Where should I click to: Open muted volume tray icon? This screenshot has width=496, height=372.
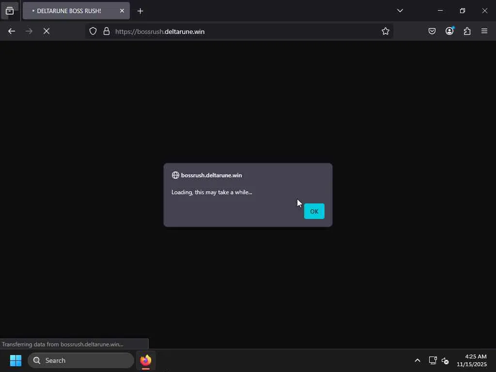tap(445, 360)
